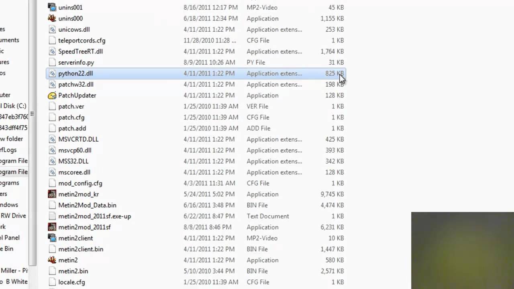
Task: Click the msvcp60.dll file icon
Action: (52, 150)
